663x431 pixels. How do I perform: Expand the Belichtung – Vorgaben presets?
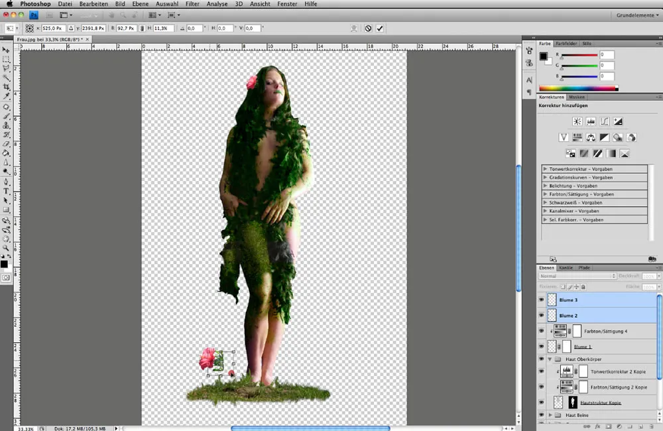[x=545, y=184]
